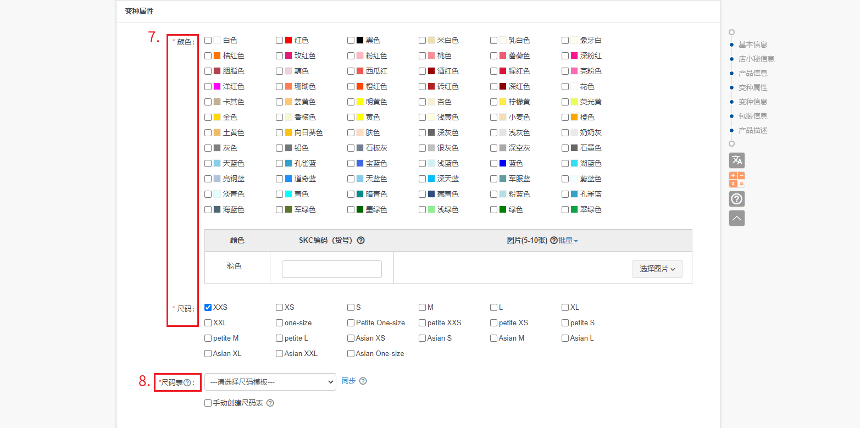Click the 变种属性 section heading
This screenshot has height=428, width=860.
pos(139,10)
